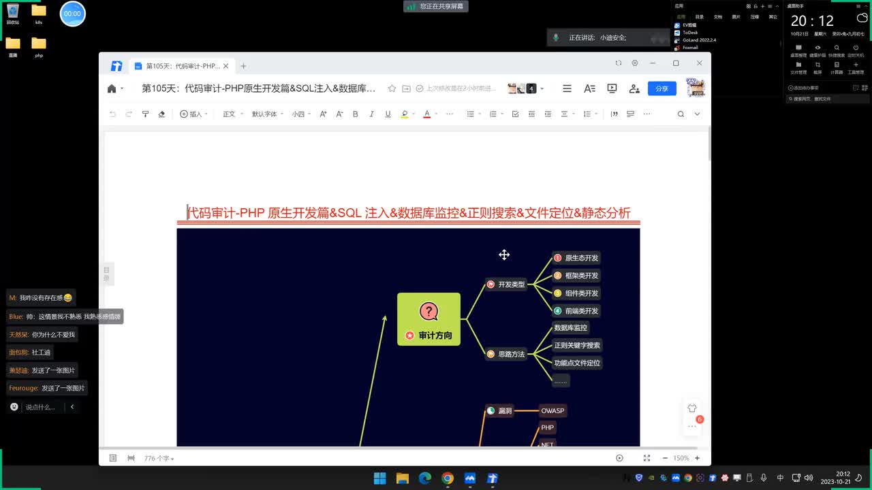Screen dimensions: 872x490
Task: Click the move-to-folder icon beside the star
Action: tap(406, 88)
